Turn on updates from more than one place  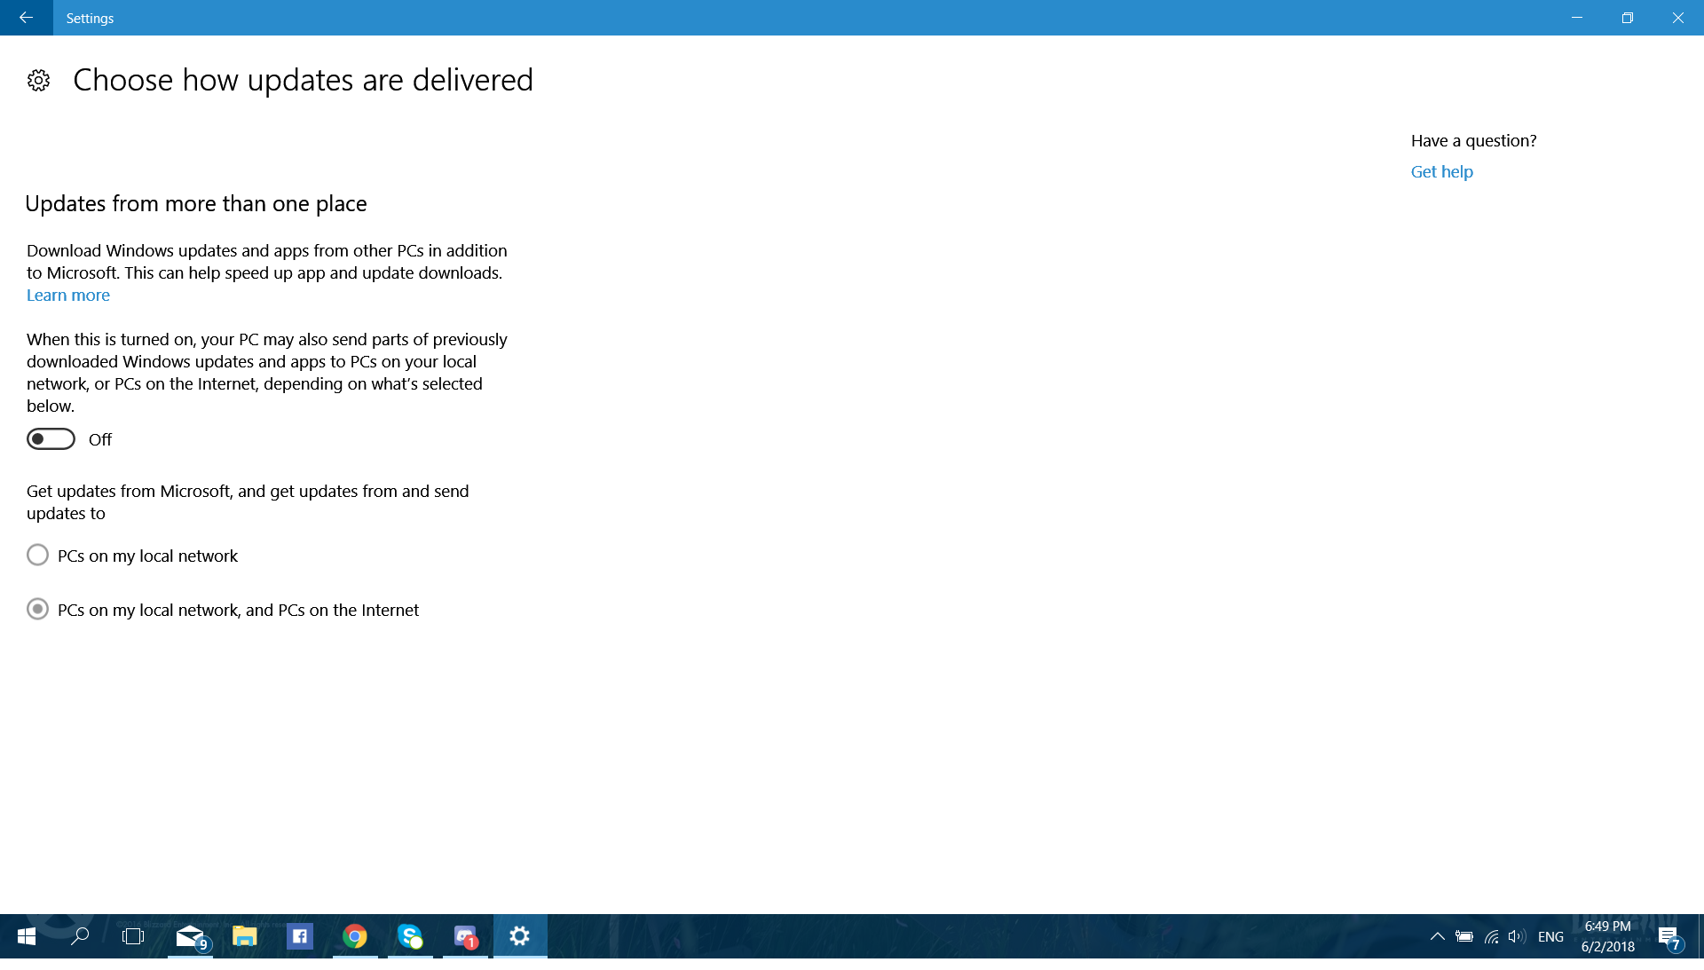click(x=51, y=439)
